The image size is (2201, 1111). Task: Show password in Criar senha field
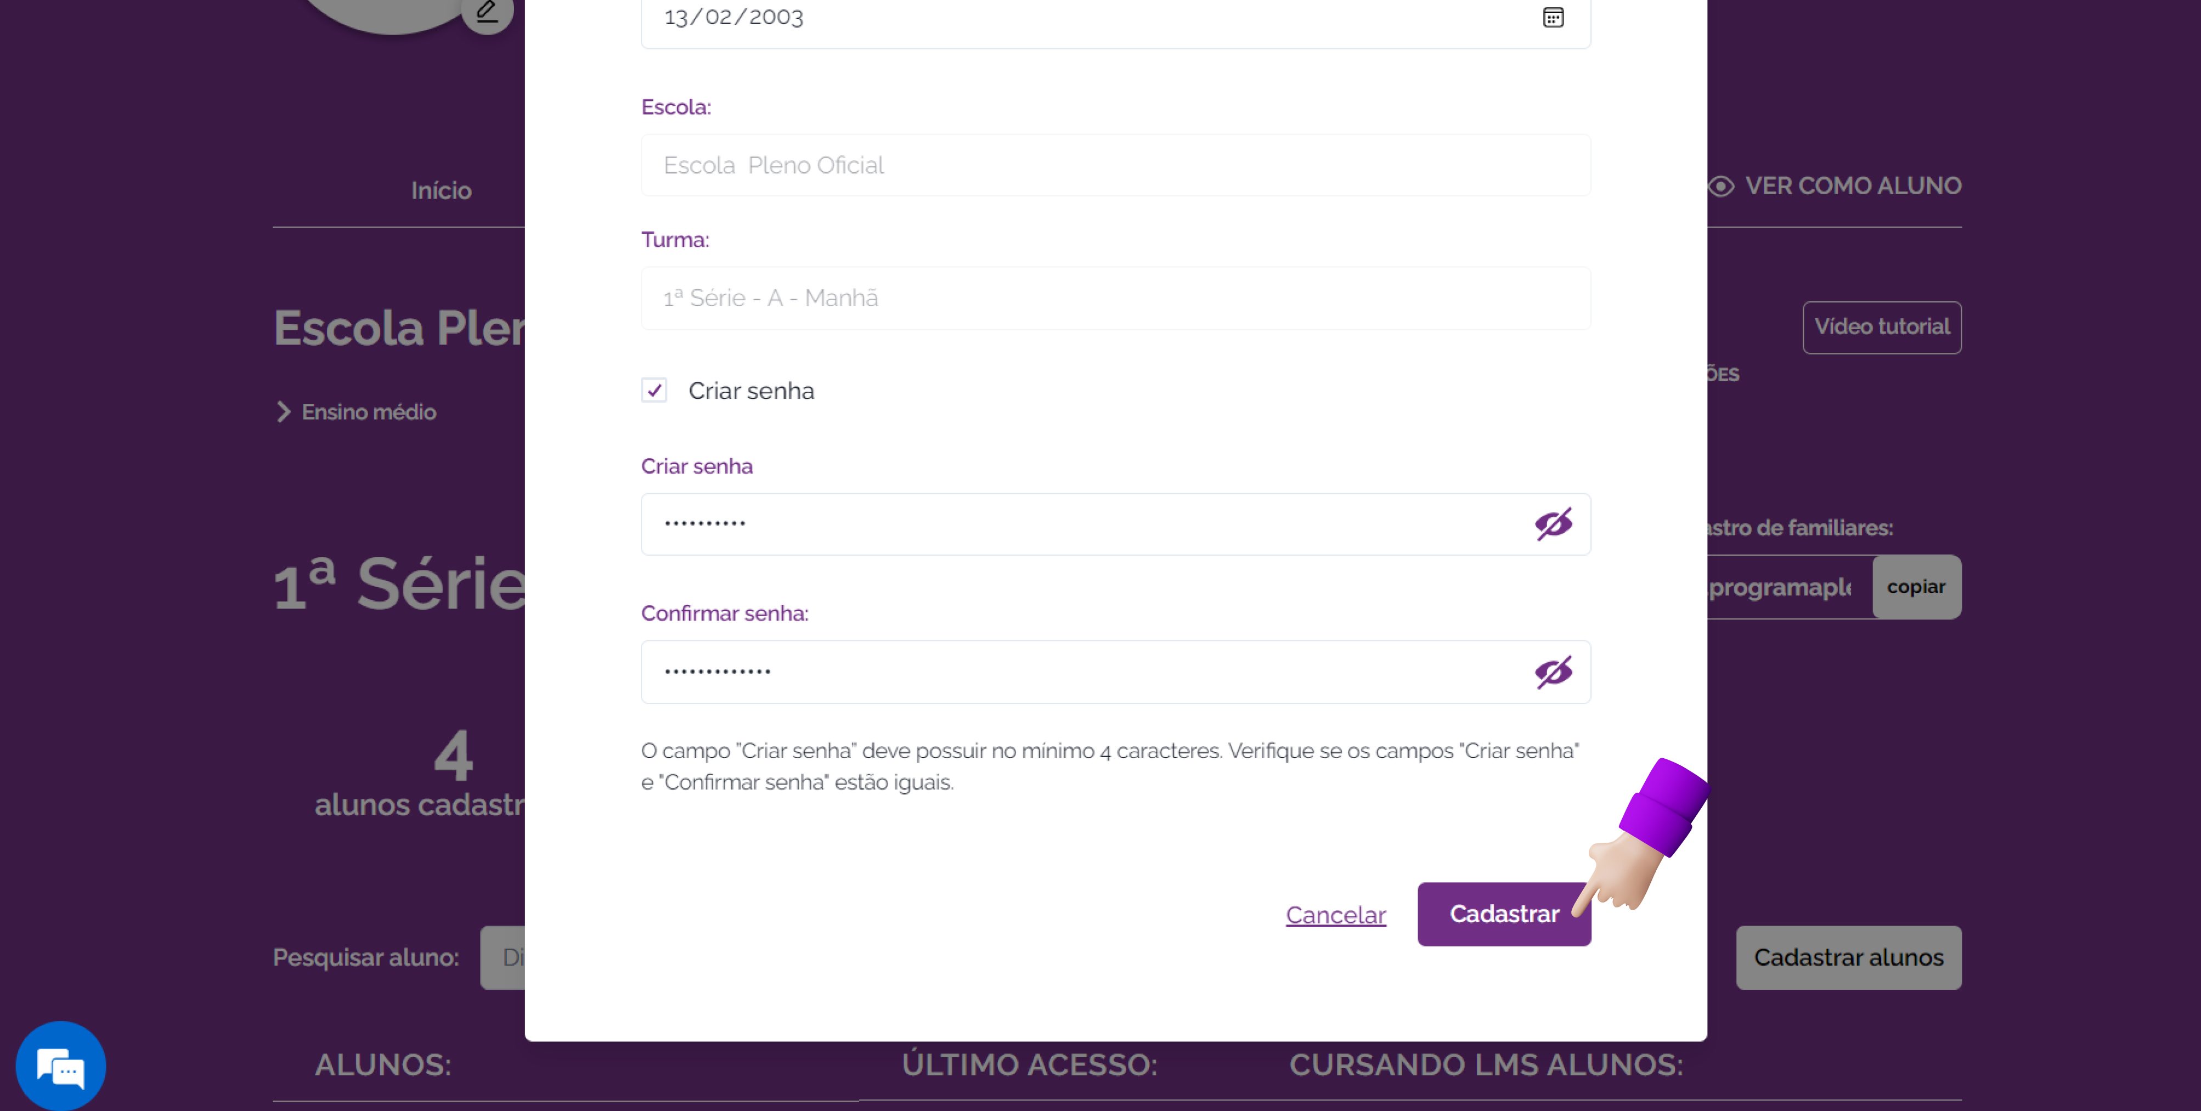point(1553,524)
